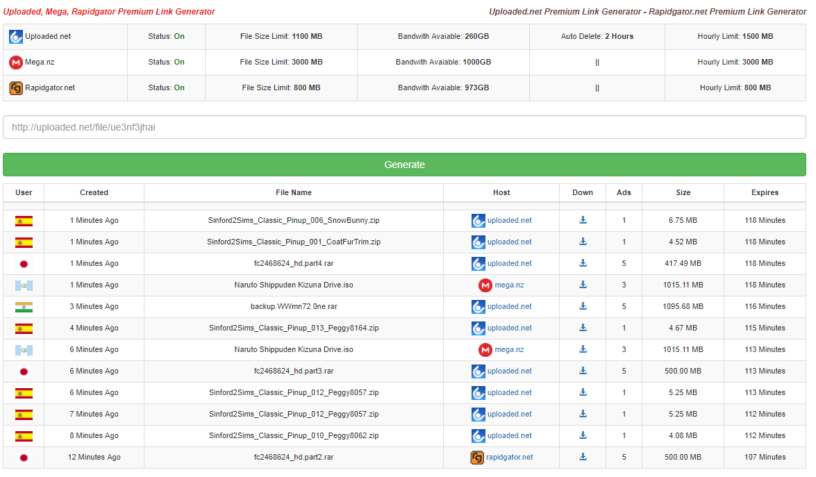Click 'File Size Limit: 1100 MB' cell
The height and width of the screenshot is (477, 816).
281,36
